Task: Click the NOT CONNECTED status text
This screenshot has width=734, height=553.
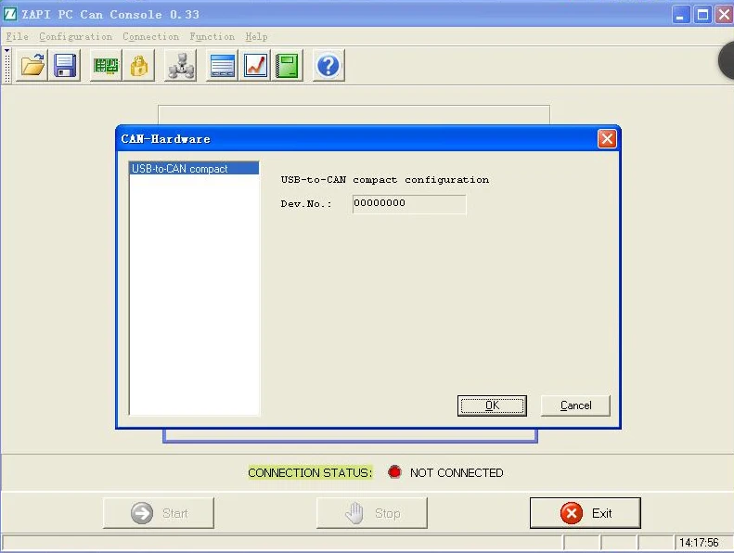Action: coord(457,473)
